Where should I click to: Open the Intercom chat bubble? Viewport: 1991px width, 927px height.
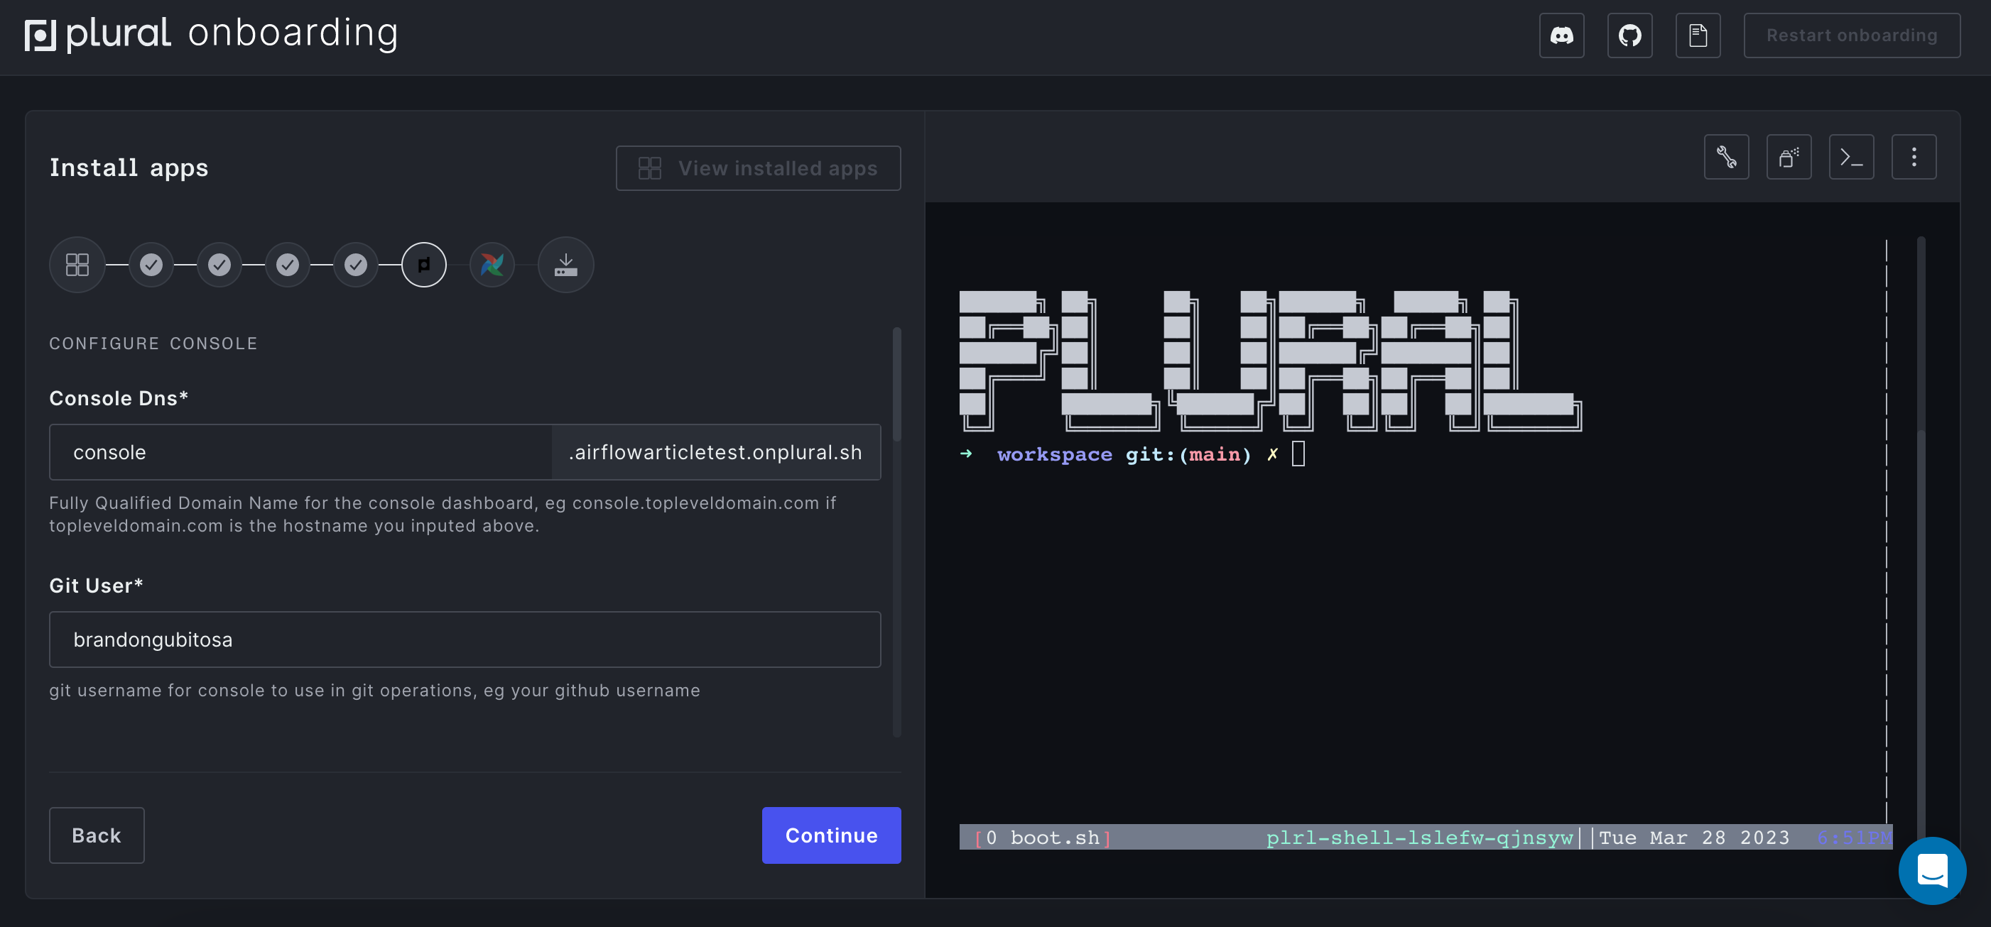click(1932, 871)
